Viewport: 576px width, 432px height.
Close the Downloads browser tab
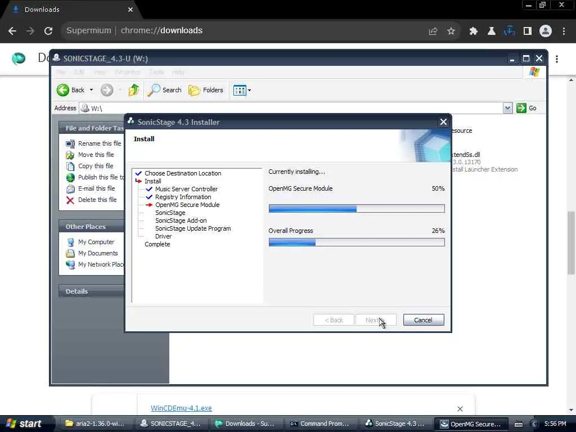[x=130, y=10]
